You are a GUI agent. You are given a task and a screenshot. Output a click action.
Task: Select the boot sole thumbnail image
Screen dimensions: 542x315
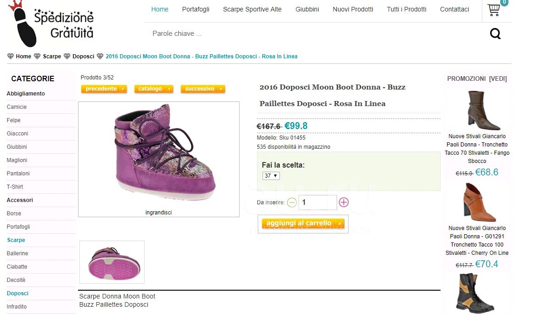point(112,262)
